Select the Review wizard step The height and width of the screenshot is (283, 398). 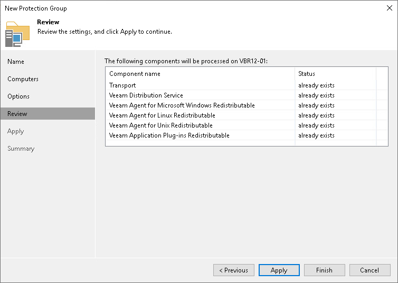pyautogui.click(x=17, y=114)
